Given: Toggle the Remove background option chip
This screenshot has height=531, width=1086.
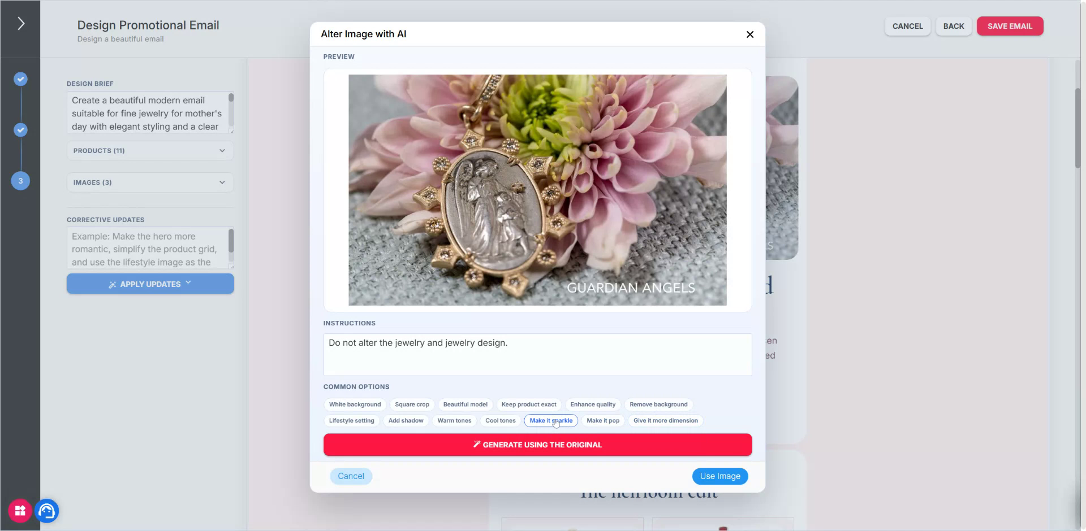Looking at the screenshot, I should tap(658, 404).
